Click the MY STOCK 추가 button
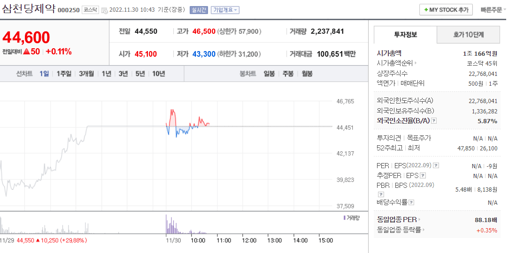The height and width of the screenshot is (253, 509). [x=446, y=10]
